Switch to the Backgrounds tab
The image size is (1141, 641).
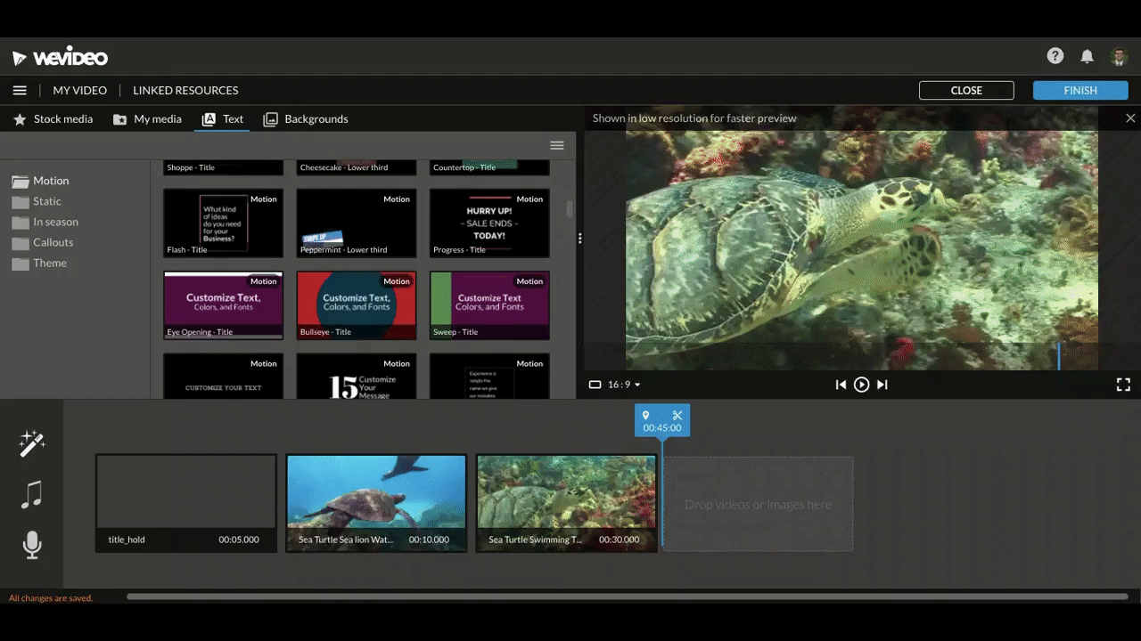tap(306, 118)
